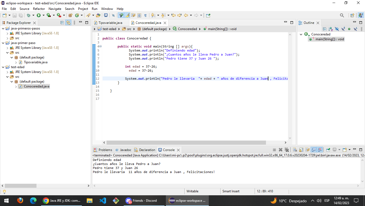Image resolution: width=365 pixels, height=206 pixels.
Task: Expand the Tipovariable.java tree node
Action: (x=16, y=62)
